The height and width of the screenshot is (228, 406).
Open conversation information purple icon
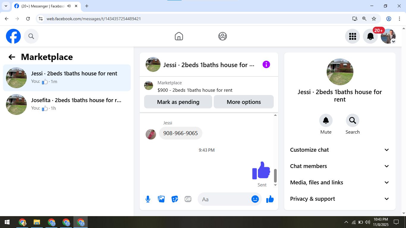point(266,64)
